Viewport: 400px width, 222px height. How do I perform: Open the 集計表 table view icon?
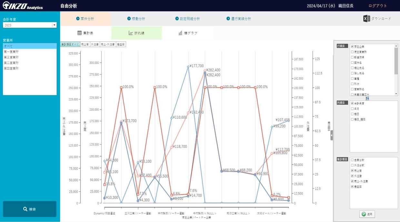79,33
